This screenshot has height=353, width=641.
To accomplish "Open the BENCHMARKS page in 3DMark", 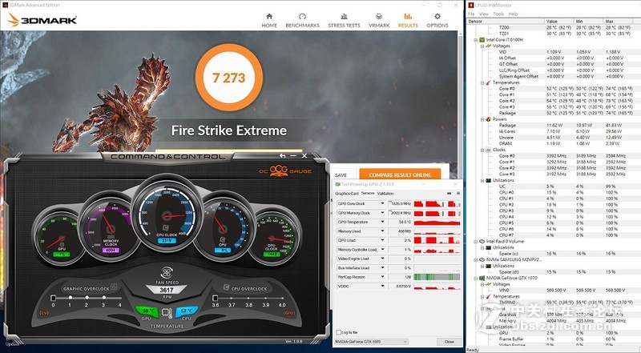I will click(x=303, y=21).
